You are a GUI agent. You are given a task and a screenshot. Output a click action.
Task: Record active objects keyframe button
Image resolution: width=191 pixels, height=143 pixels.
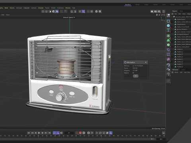point(77,133)
